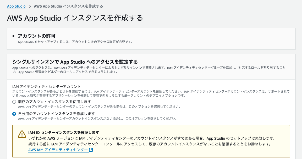This screenshot has width=302, height=159.
Task: Select 自分用のアカウントインスタンスを作成します radio button
Action: 14,114
